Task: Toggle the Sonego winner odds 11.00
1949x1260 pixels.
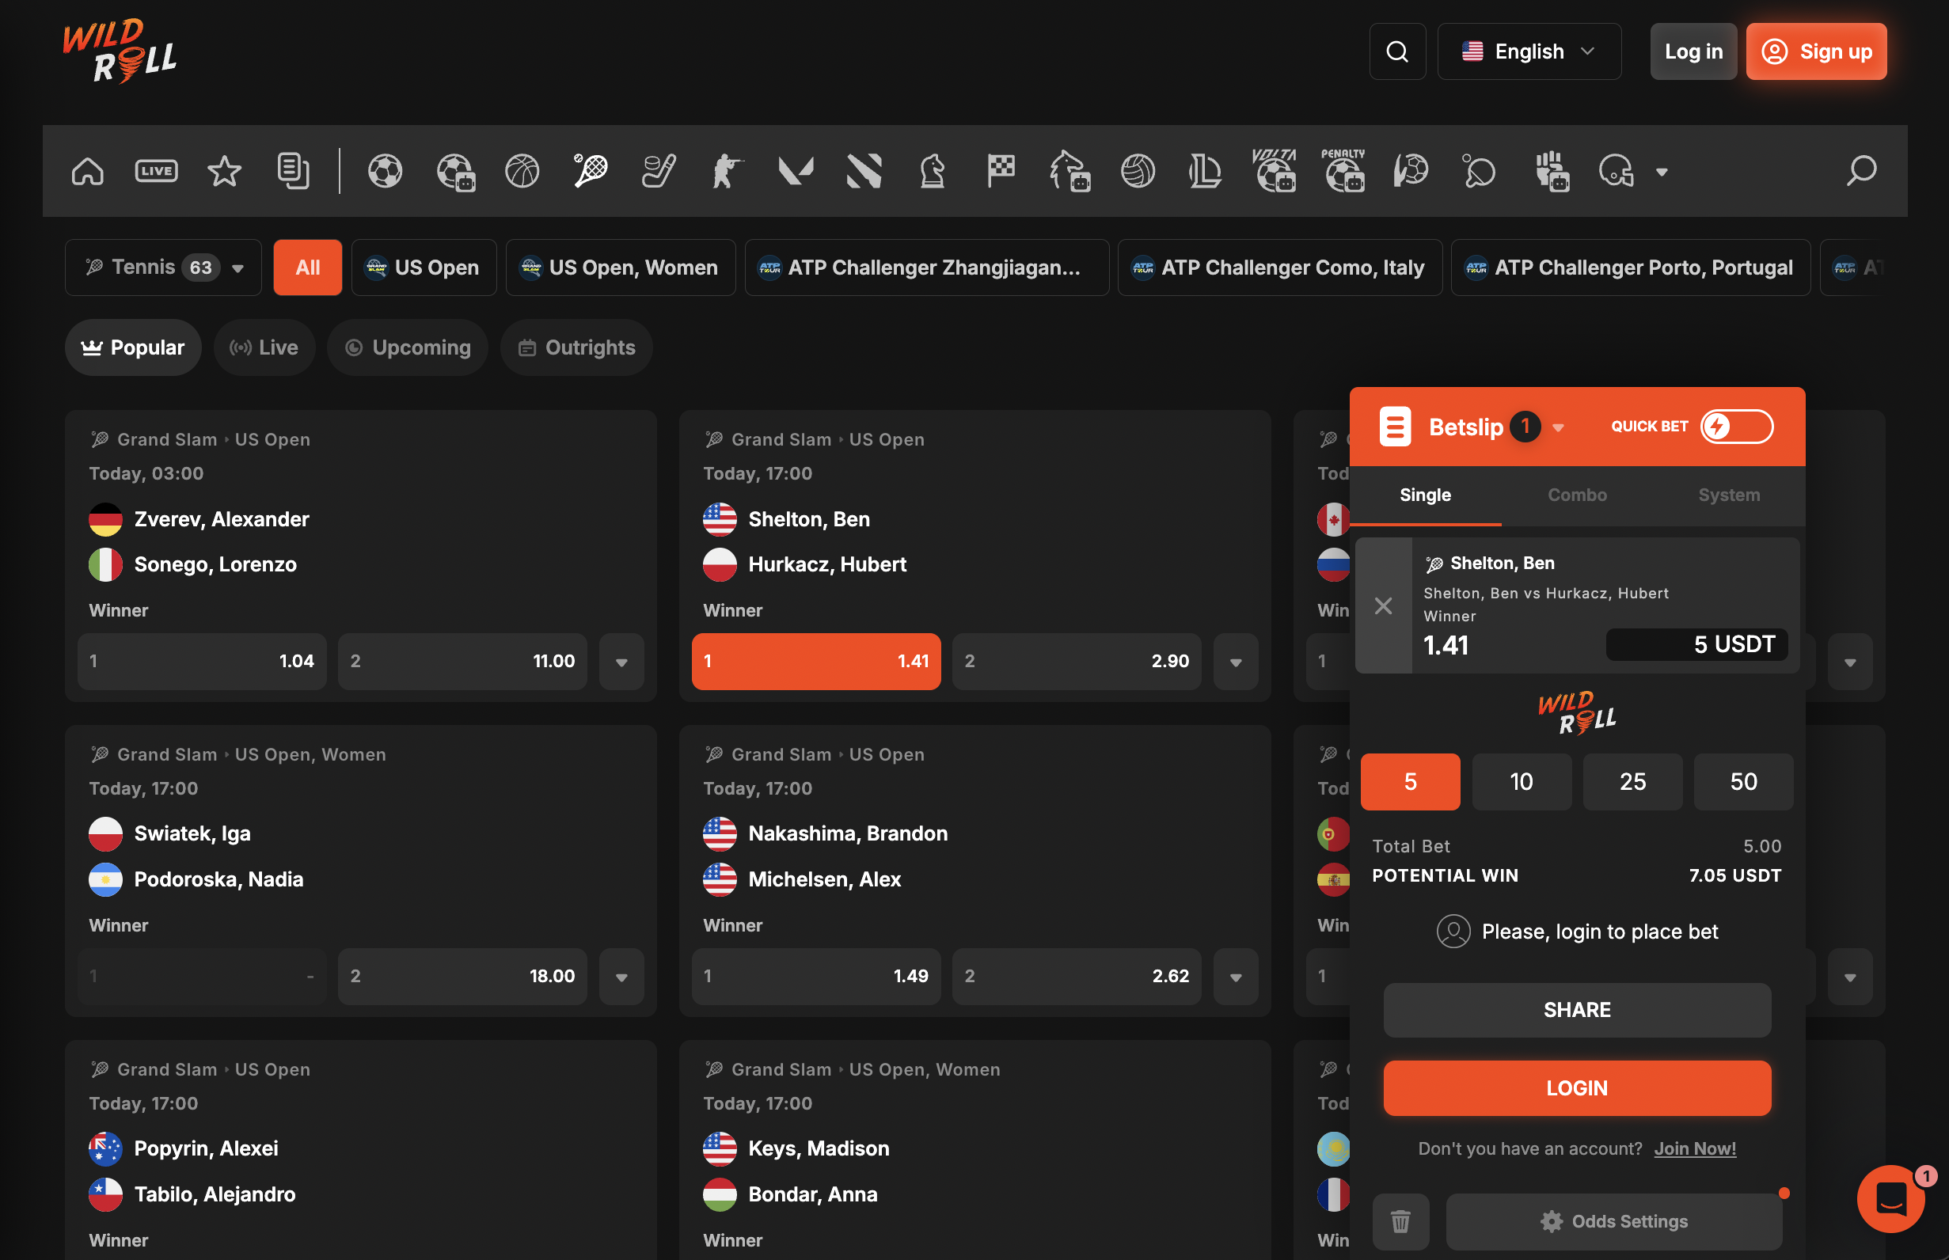Action: 462,661
